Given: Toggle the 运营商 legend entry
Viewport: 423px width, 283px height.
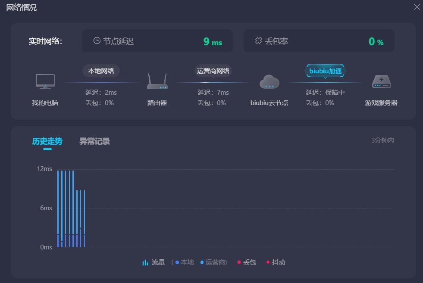Looking at the screenshot, I should 213,262.
